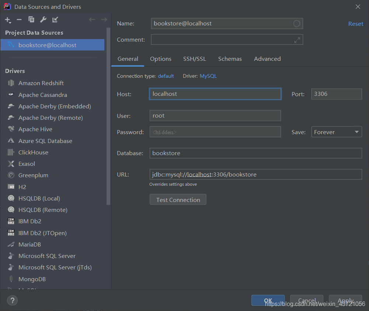The height and width of the screenshot is (311, 369).
Task: Go forward with the right arrow icon
Action: tap(104, 20)
